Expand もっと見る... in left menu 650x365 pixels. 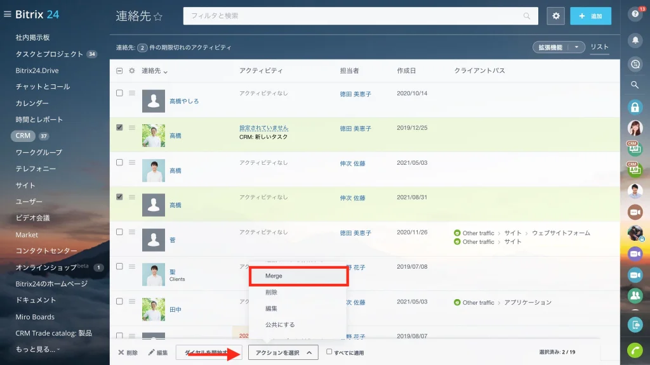coord(37,349)
